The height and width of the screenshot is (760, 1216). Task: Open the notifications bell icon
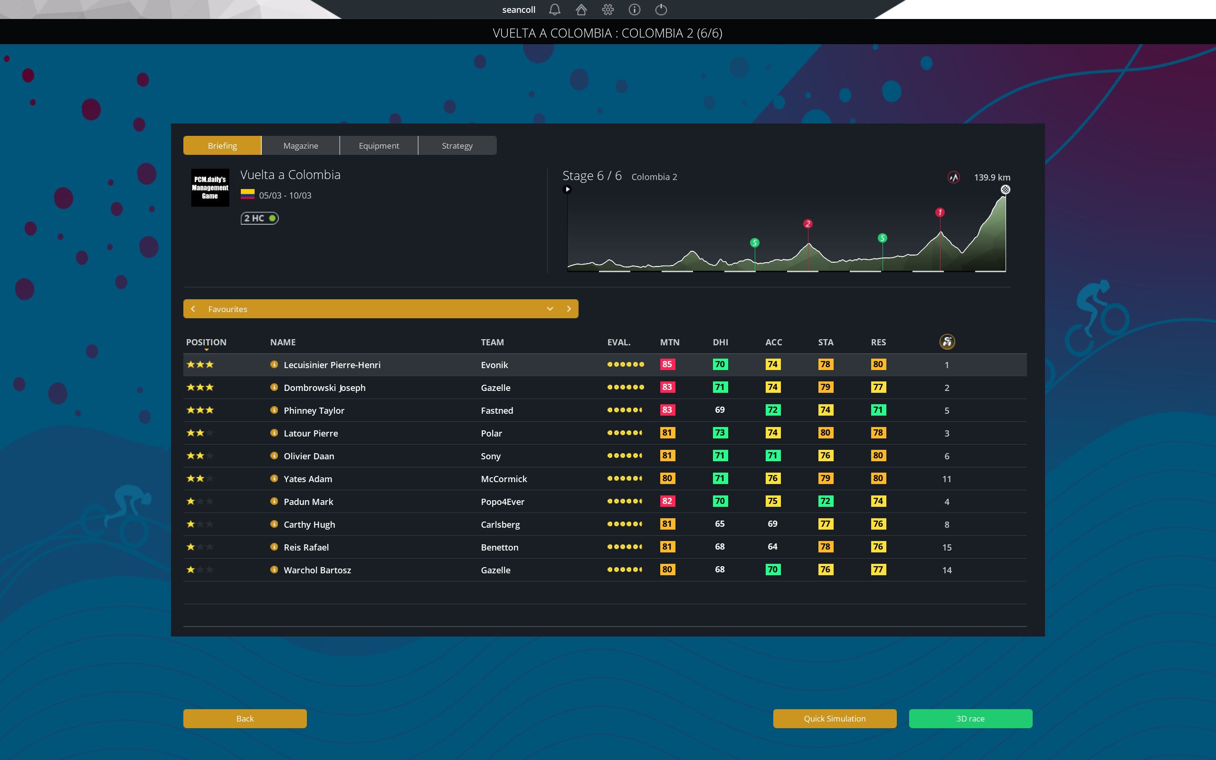pyautogui.click(x=554, y=9)
